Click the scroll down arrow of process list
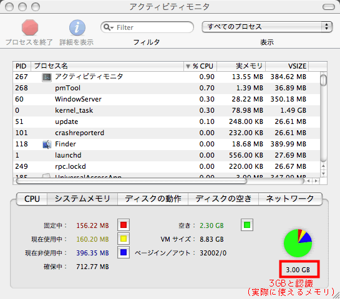This screenshot has height=299, width=340. [323, 173]
